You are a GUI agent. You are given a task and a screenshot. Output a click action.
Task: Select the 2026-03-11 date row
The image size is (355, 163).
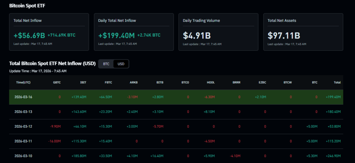[x=176, y=141]
